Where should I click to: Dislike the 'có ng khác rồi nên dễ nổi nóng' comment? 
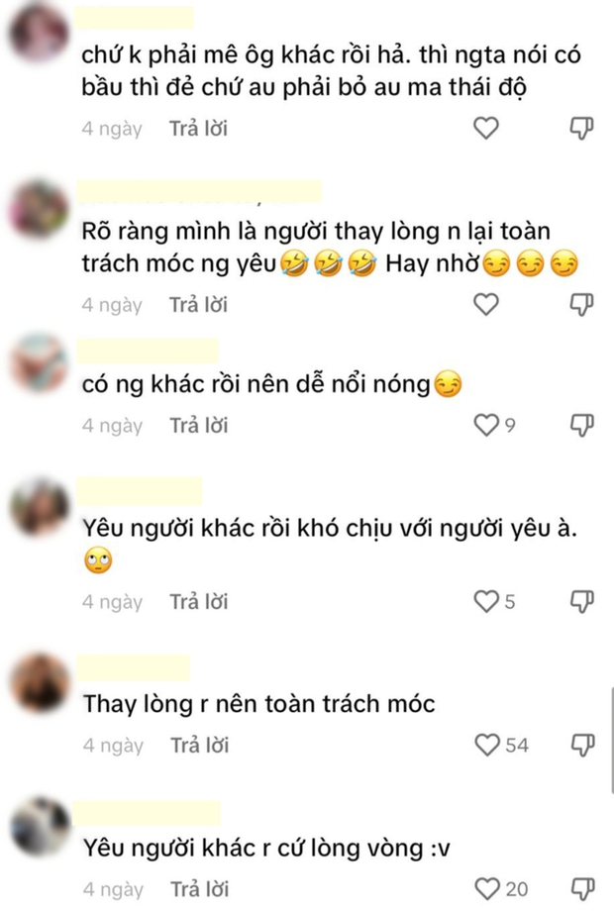581,425
